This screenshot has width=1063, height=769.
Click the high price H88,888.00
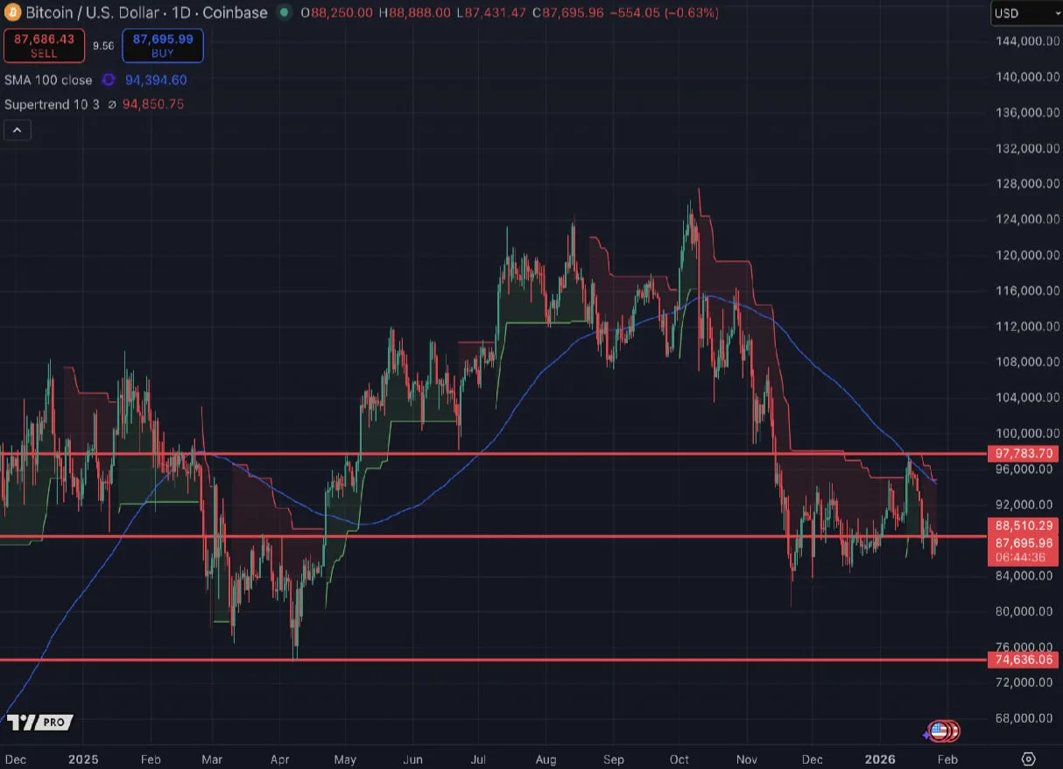click(x=415, y=13)
